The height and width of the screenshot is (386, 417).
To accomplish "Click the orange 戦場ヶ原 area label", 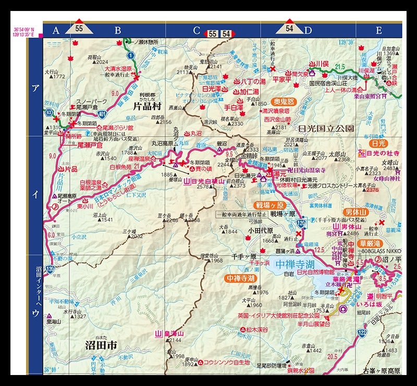I will (x=269, y=205).
